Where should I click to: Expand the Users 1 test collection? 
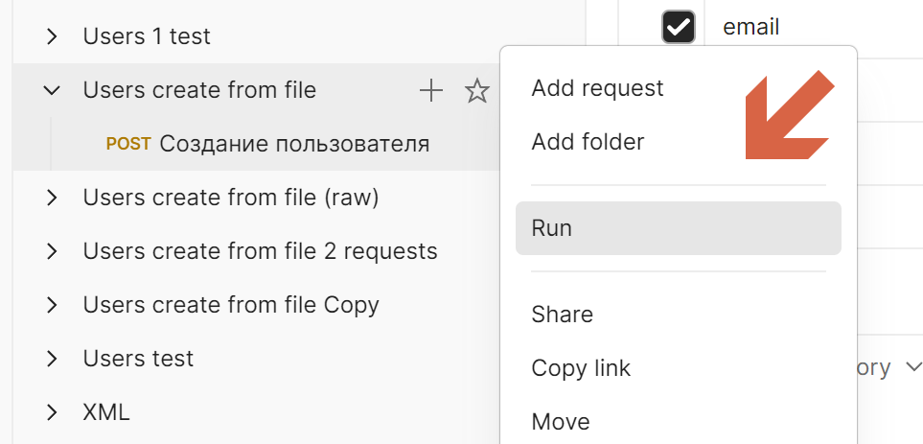tap(52, 36)
